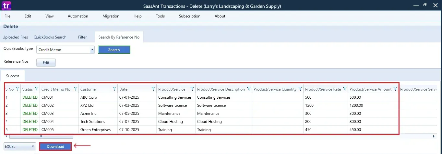Click the Download button
442x154 pixels.
click(x=55, y=147)
